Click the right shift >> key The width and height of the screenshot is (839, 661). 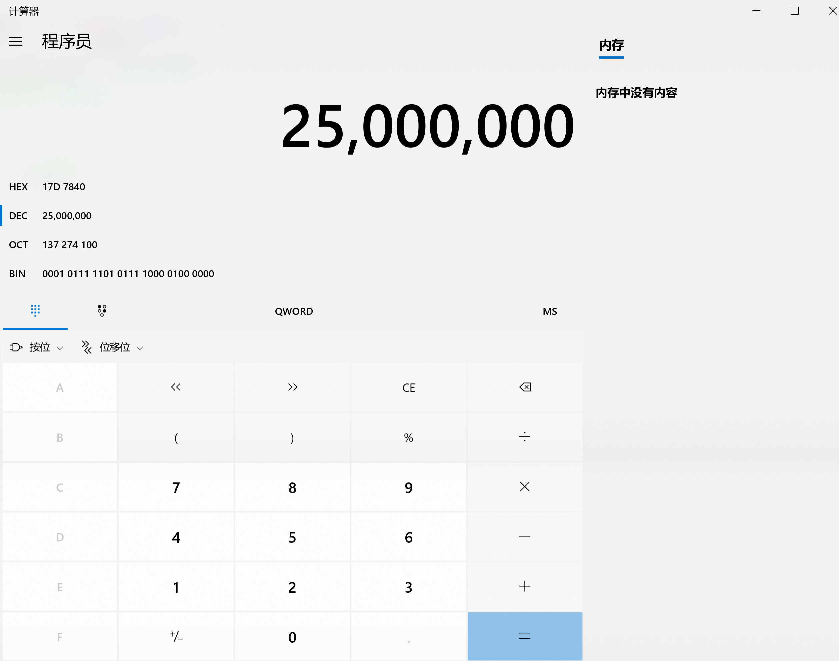(x=292, y=387)
